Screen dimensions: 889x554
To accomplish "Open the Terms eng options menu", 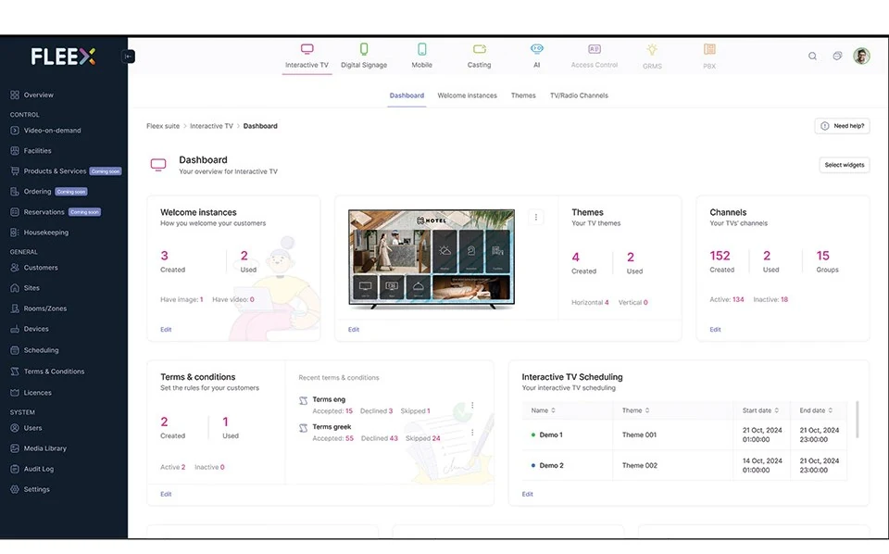I will [x=472, y=405].
